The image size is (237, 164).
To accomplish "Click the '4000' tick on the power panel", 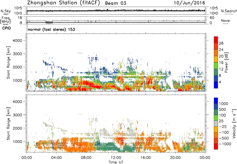I will (17, 41).
